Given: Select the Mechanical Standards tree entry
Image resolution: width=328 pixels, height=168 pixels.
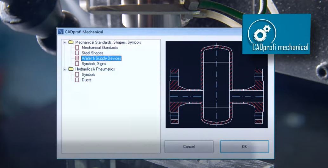Looking at the screenshot, I should pyautogui.click(x=100, y=48).
